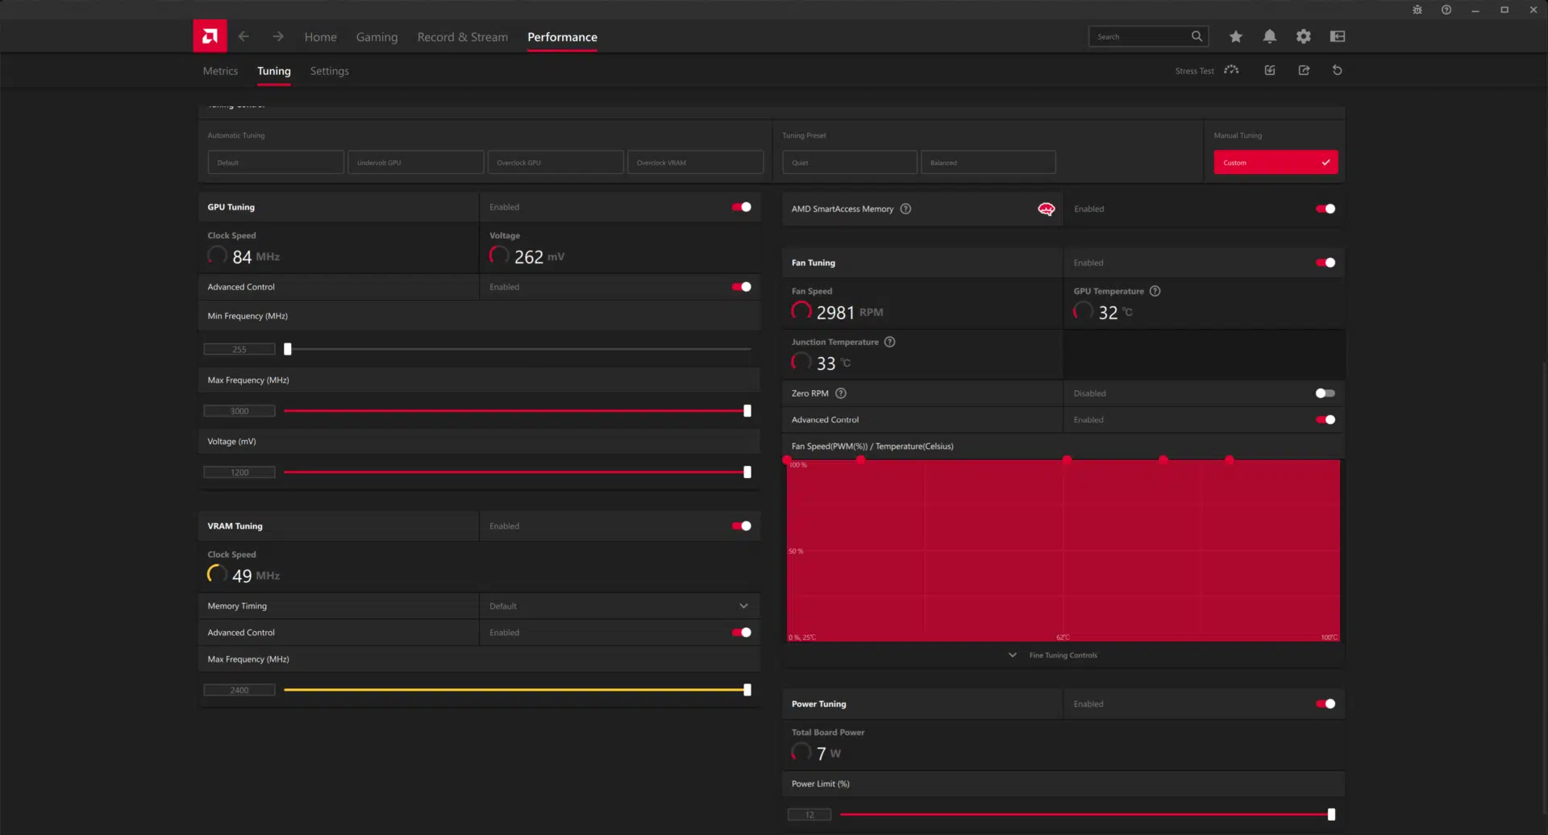
Task: Open the bug report icon in the titlebar
Action: [1417, 10]
